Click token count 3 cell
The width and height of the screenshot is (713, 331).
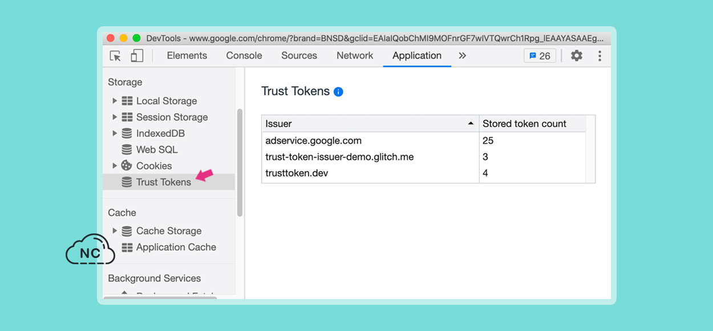(532, 157)
